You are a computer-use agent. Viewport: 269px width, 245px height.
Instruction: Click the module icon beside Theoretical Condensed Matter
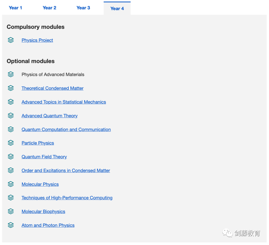click(x=11, y=88)
